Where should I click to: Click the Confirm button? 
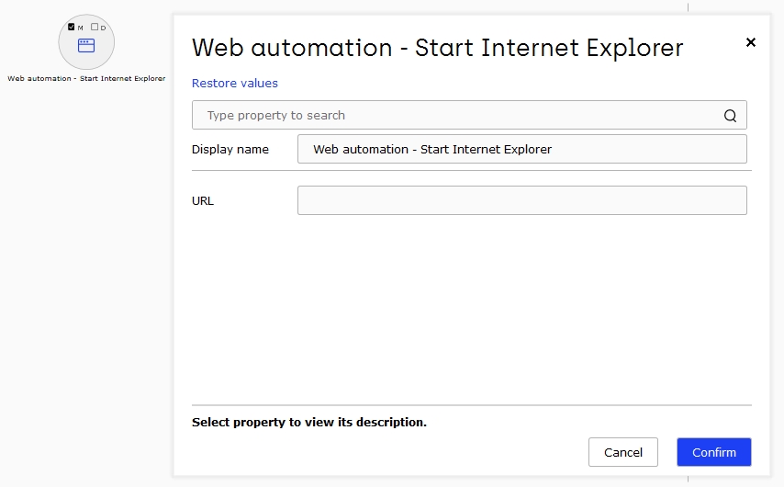[714, 452]
